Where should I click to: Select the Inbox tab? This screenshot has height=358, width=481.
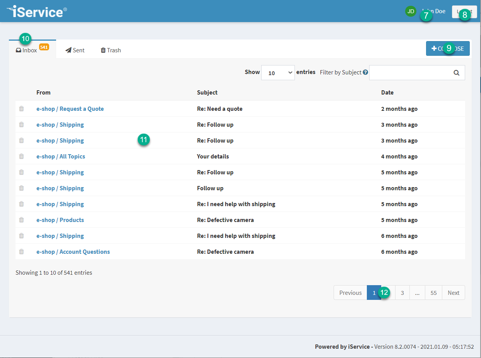pyautogui.click(x=27, y=50)
